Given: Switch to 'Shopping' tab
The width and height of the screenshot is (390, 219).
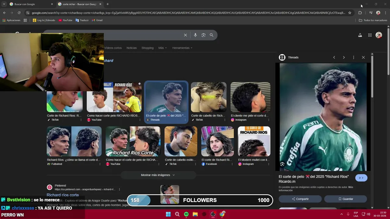Looking at the screenshot, I should click(x=147, y=48).
